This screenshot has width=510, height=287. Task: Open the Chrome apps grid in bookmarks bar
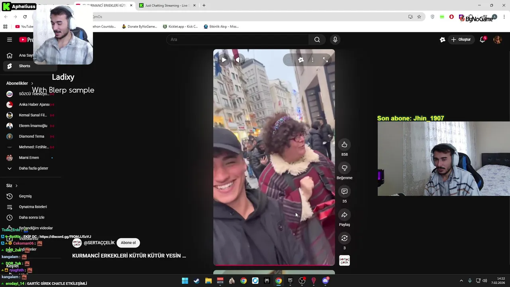(x=5, y=27)
